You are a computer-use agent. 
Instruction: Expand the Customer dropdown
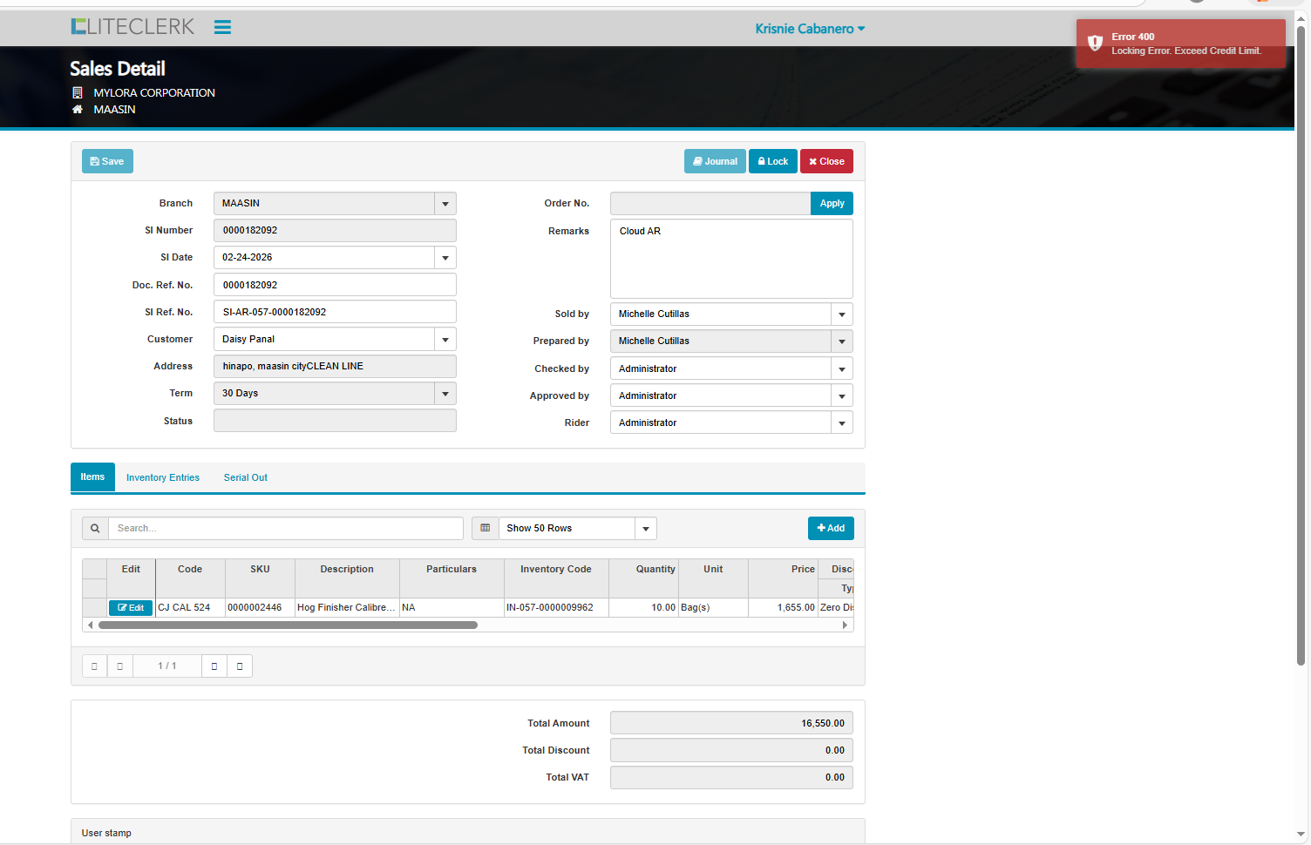[445, 340]
